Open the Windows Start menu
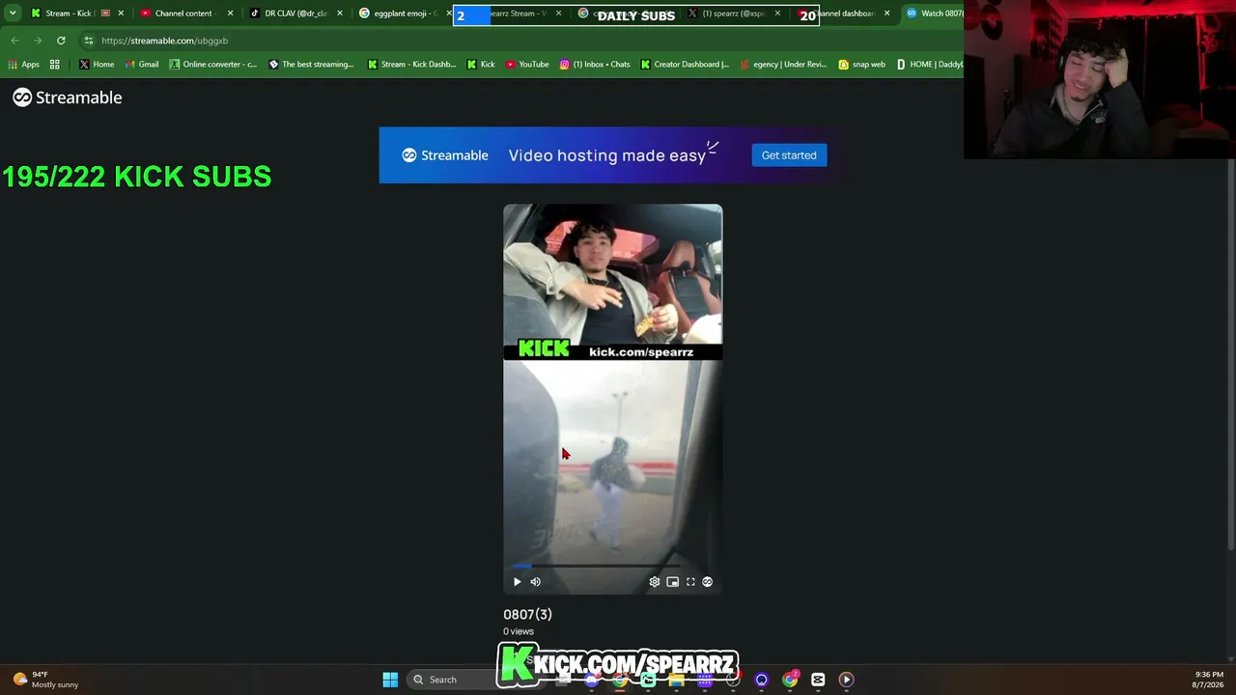 [x=390, y=680]
